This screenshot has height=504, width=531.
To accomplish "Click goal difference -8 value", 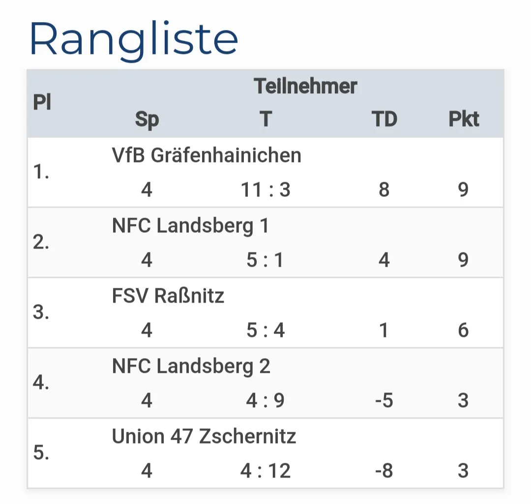I will pos(384,471).
